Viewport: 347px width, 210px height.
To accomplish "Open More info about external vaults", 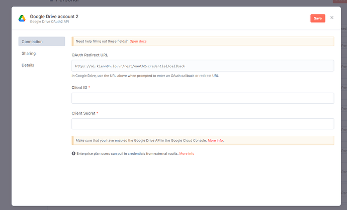I will (x=187, y=153).
